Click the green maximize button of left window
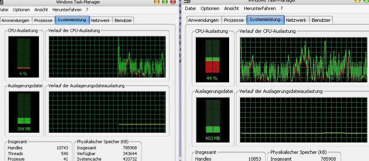This screenshot has height=161, width=369. click(x=165, y=2)
